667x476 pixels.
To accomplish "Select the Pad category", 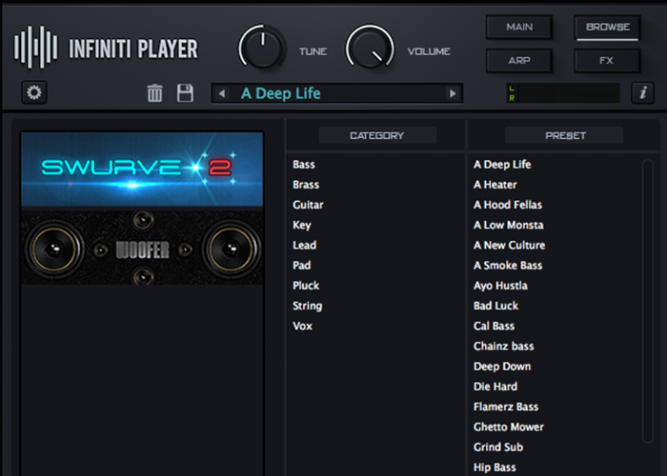I will click(x=302, y=266).
